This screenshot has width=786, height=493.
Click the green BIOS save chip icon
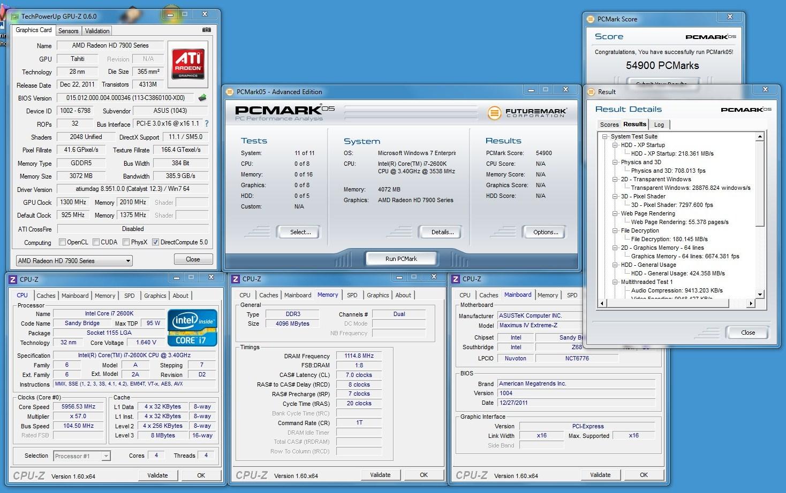point(202,98)
